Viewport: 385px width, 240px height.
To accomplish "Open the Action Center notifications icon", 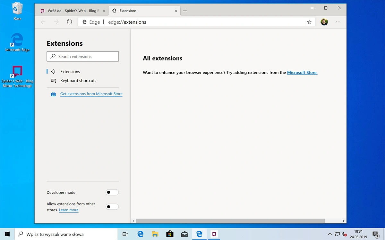I will coord(375,234).
